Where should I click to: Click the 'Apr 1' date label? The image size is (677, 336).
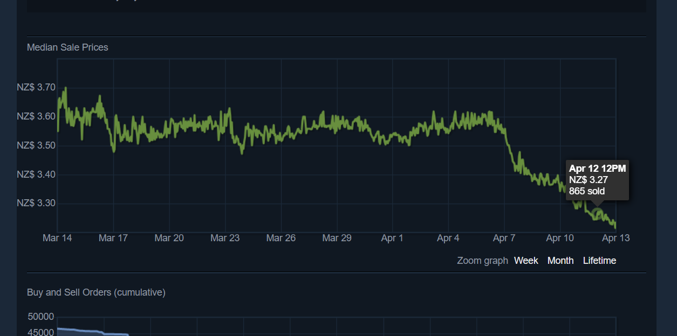tap(392, 238)
